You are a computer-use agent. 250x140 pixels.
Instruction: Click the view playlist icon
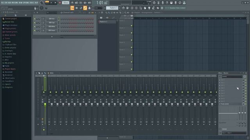click(x=123, y=8)
